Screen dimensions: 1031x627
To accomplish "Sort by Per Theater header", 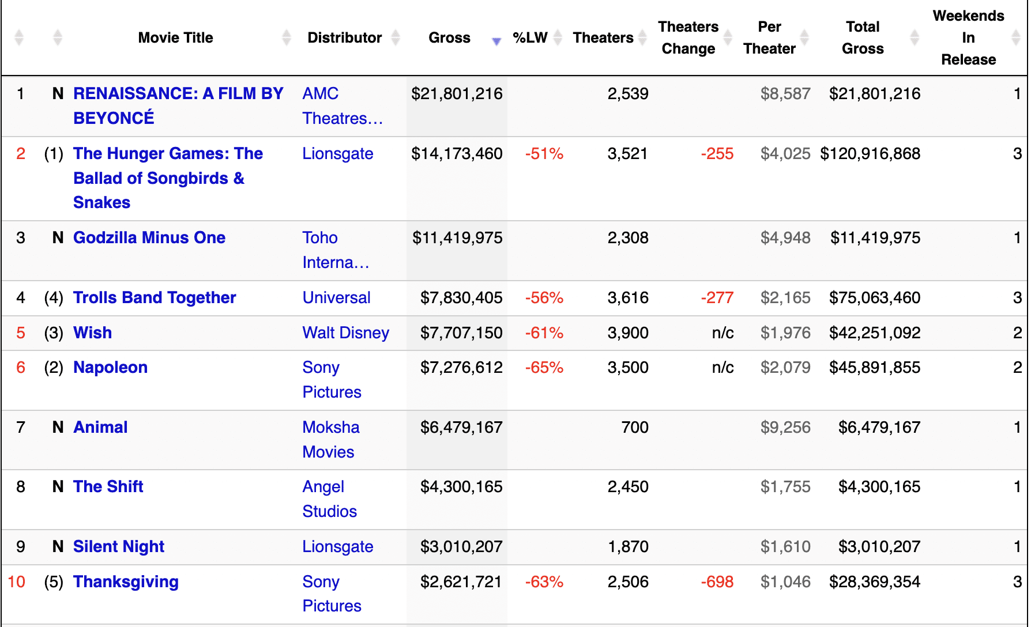I will [769, 38].
